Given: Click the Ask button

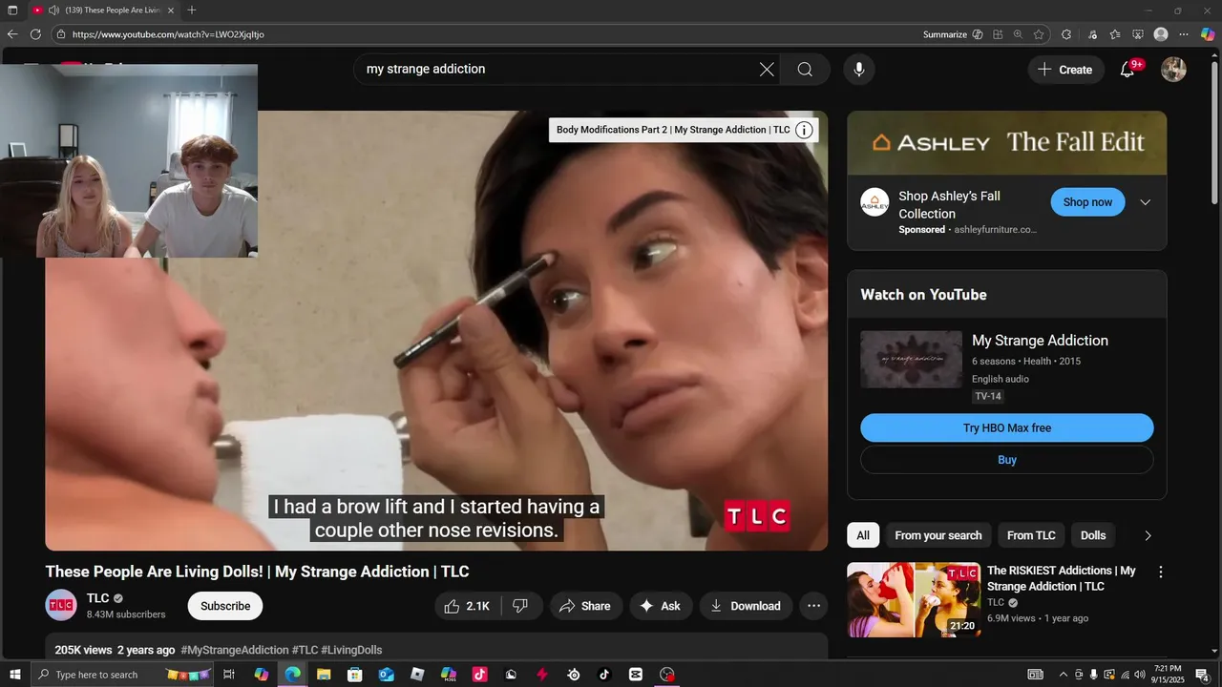Looking at the screenshot, I should point(660,606).
